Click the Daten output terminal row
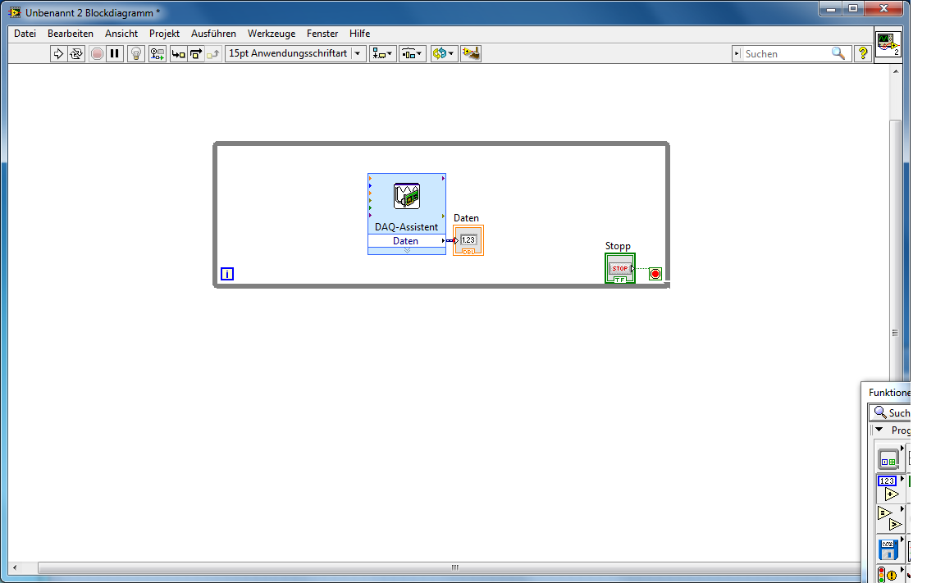Image resolution: width=945 pixels, height=583 pixels. pyautogui.click(x=407, y=241)
